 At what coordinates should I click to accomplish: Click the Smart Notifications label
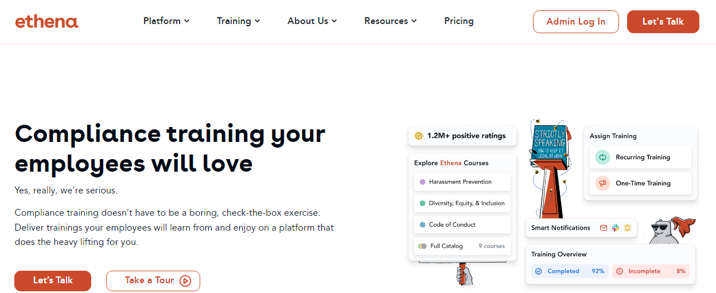(x=561, y=228)
